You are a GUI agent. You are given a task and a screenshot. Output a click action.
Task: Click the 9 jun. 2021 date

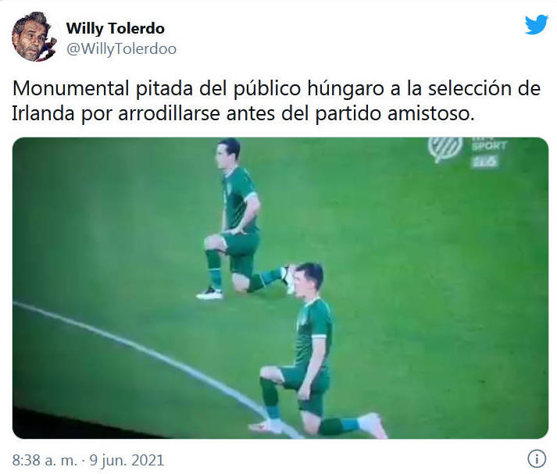coord(127,460)
